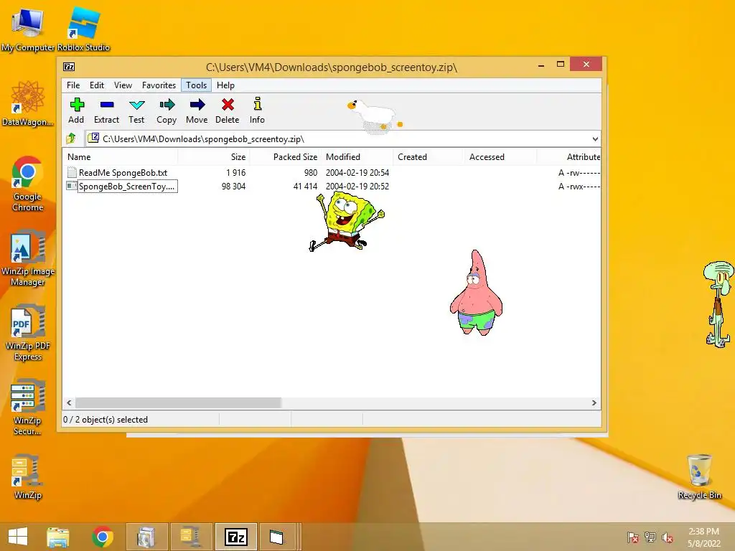Sort by Packed Size column header

click(x=286, y=157)
